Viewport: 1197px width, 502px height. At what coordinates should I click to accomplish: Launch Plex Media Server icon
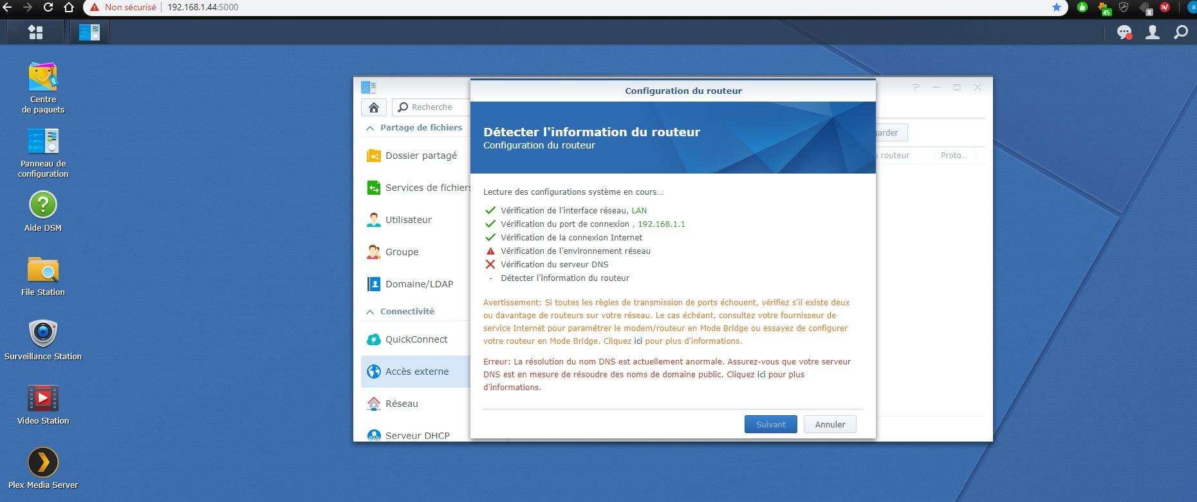43,468
